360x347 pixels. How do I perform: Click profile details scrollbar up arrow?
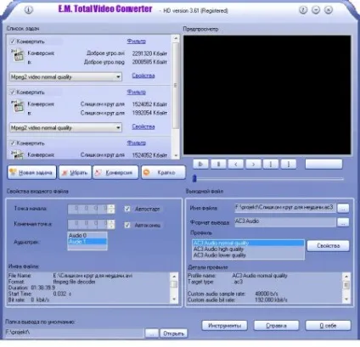click(x=346, y=276)
